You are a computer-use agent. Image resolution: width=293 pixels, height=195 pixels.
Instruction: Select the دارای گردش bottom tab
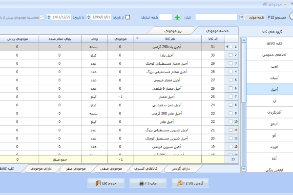pyautogui.click(x=181, y=169)
